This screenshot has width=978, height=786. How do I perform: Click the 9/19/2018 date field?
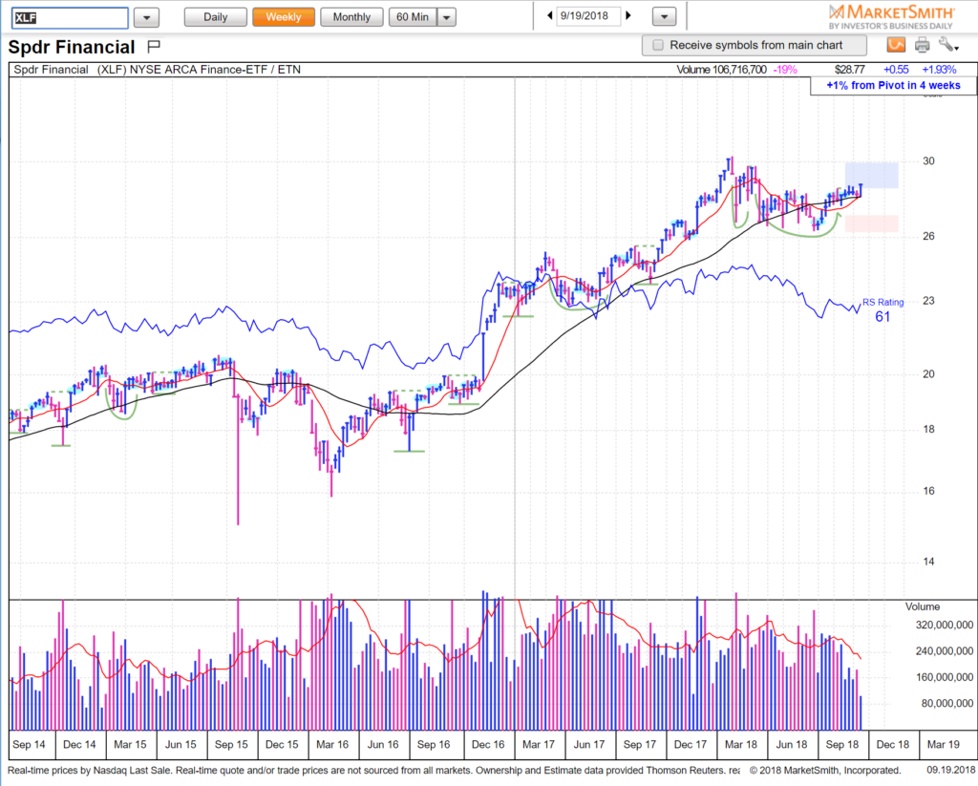pyautogui.click(x=587, y=16)
